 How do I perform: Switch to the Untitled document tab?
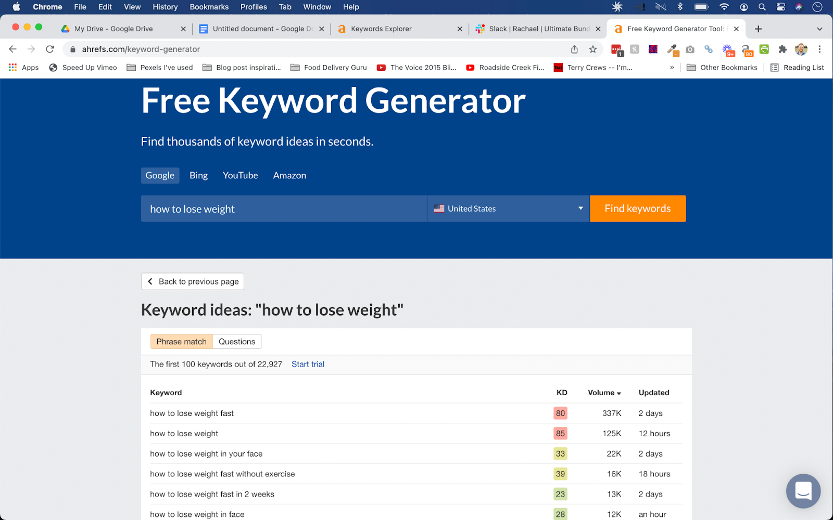pyautogui.click(x=262, y=29)
